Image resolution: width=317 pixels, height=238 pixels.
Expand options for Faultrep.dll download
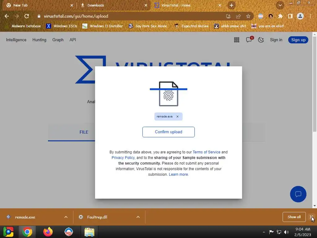(138, 217)
